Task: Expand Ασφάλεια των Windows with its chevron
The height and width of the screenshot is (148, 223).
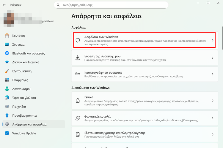Action: tap(212, 40)
